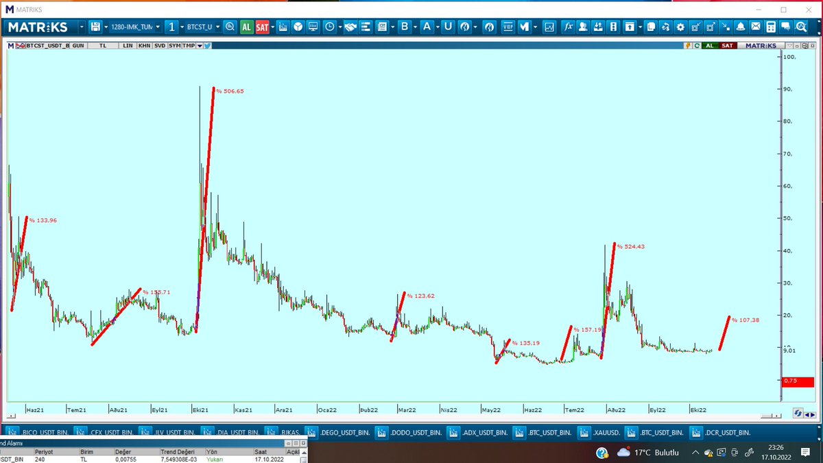The width and height of the screenshot is (823, 463).
Task: Switch to the .BICO_USDT_BIN. tab
Action: (38, 432)
